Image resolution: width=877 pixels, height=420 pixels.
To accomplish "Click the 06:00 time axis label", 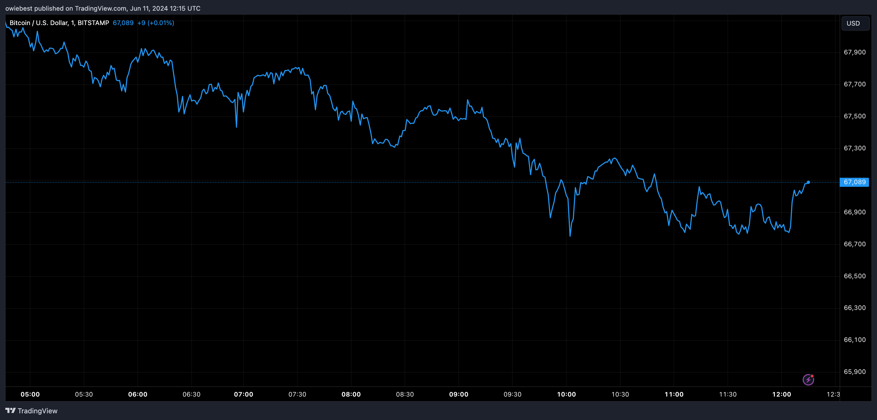I will tap(137, 394).
